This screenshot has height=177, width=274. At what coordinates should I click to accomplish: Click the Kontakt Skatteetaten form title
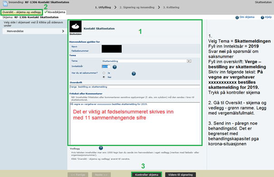(99, 28)
